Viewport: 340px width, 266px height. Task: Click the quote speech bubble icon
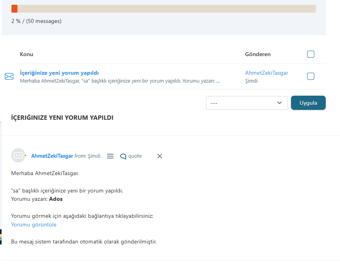coord(123,156)
